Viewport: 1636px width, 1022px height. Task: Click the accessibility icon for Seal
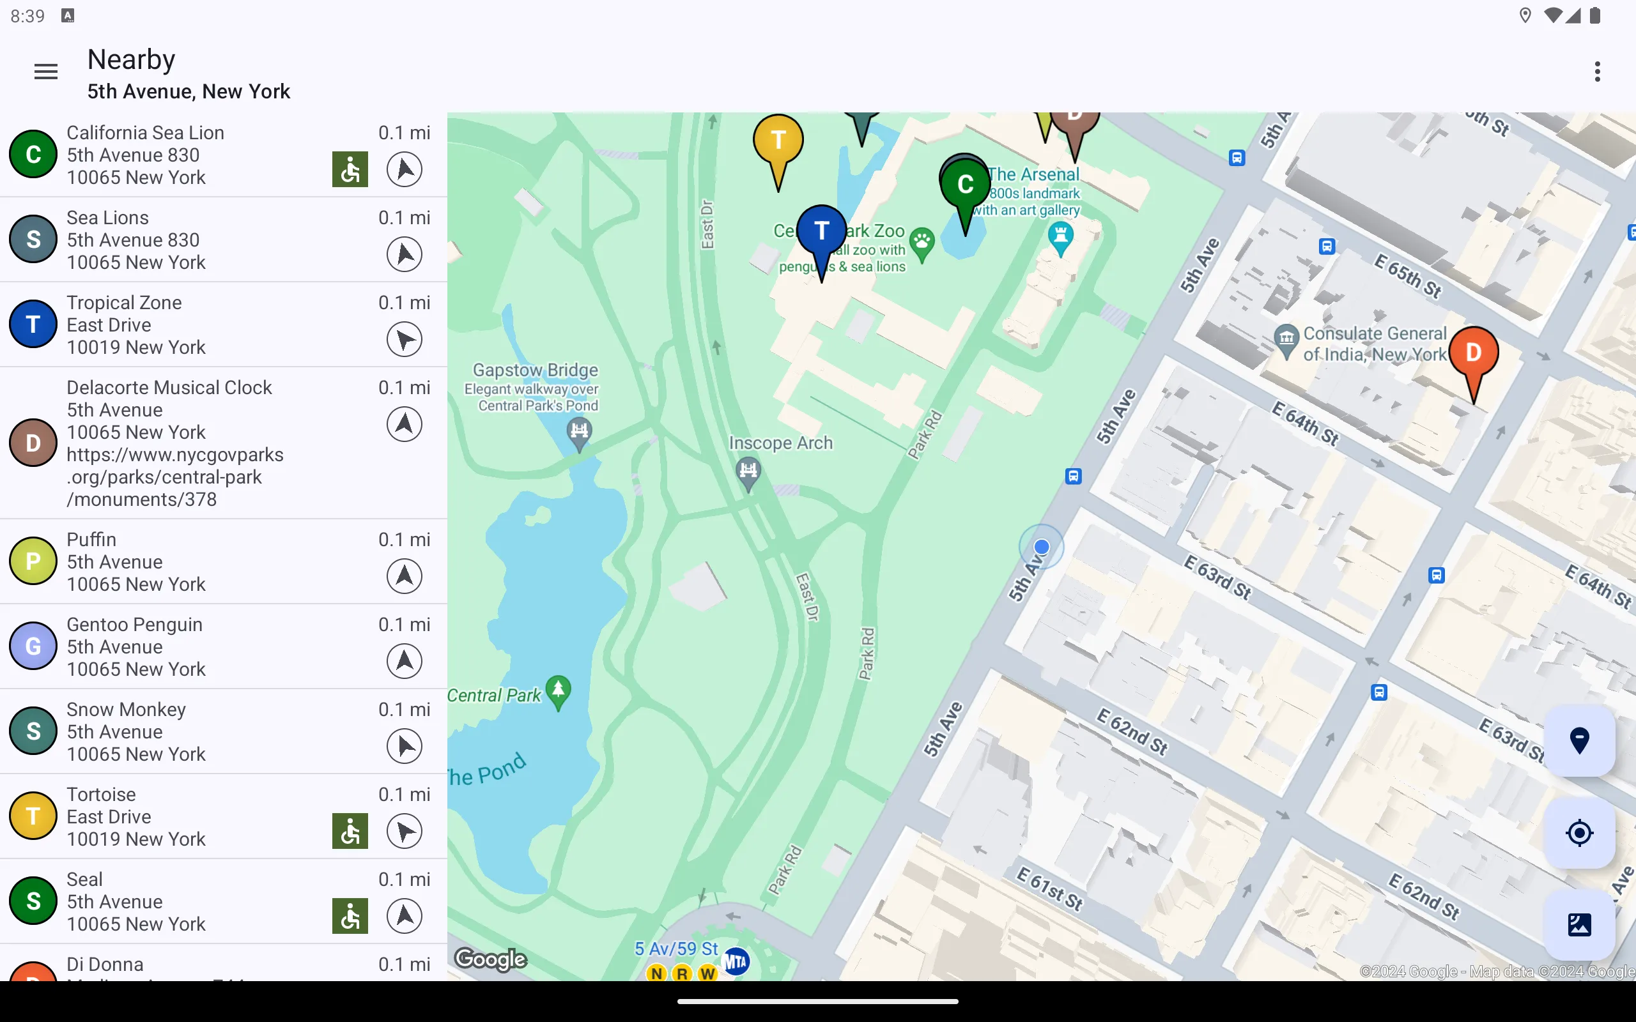[x=350, y=916]
